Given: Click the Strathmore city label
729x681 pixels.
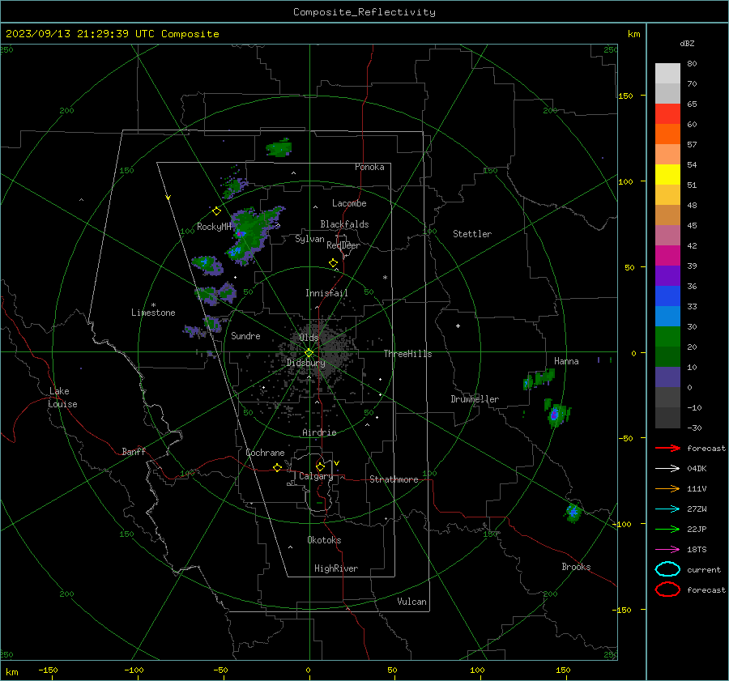Looking at the screenshot, I should click(394, 479).
